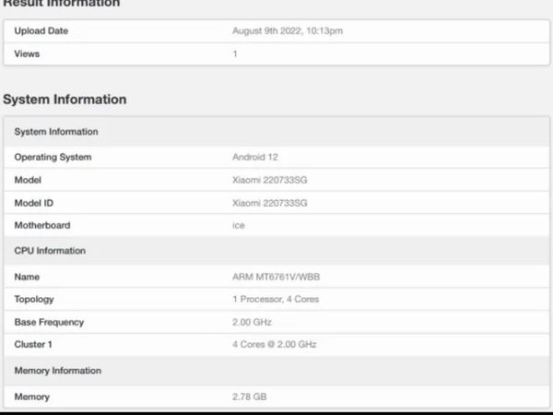Click the 'Motherboard' label
The width and height of the screenshot is (553, 415).
click(42, 225)
